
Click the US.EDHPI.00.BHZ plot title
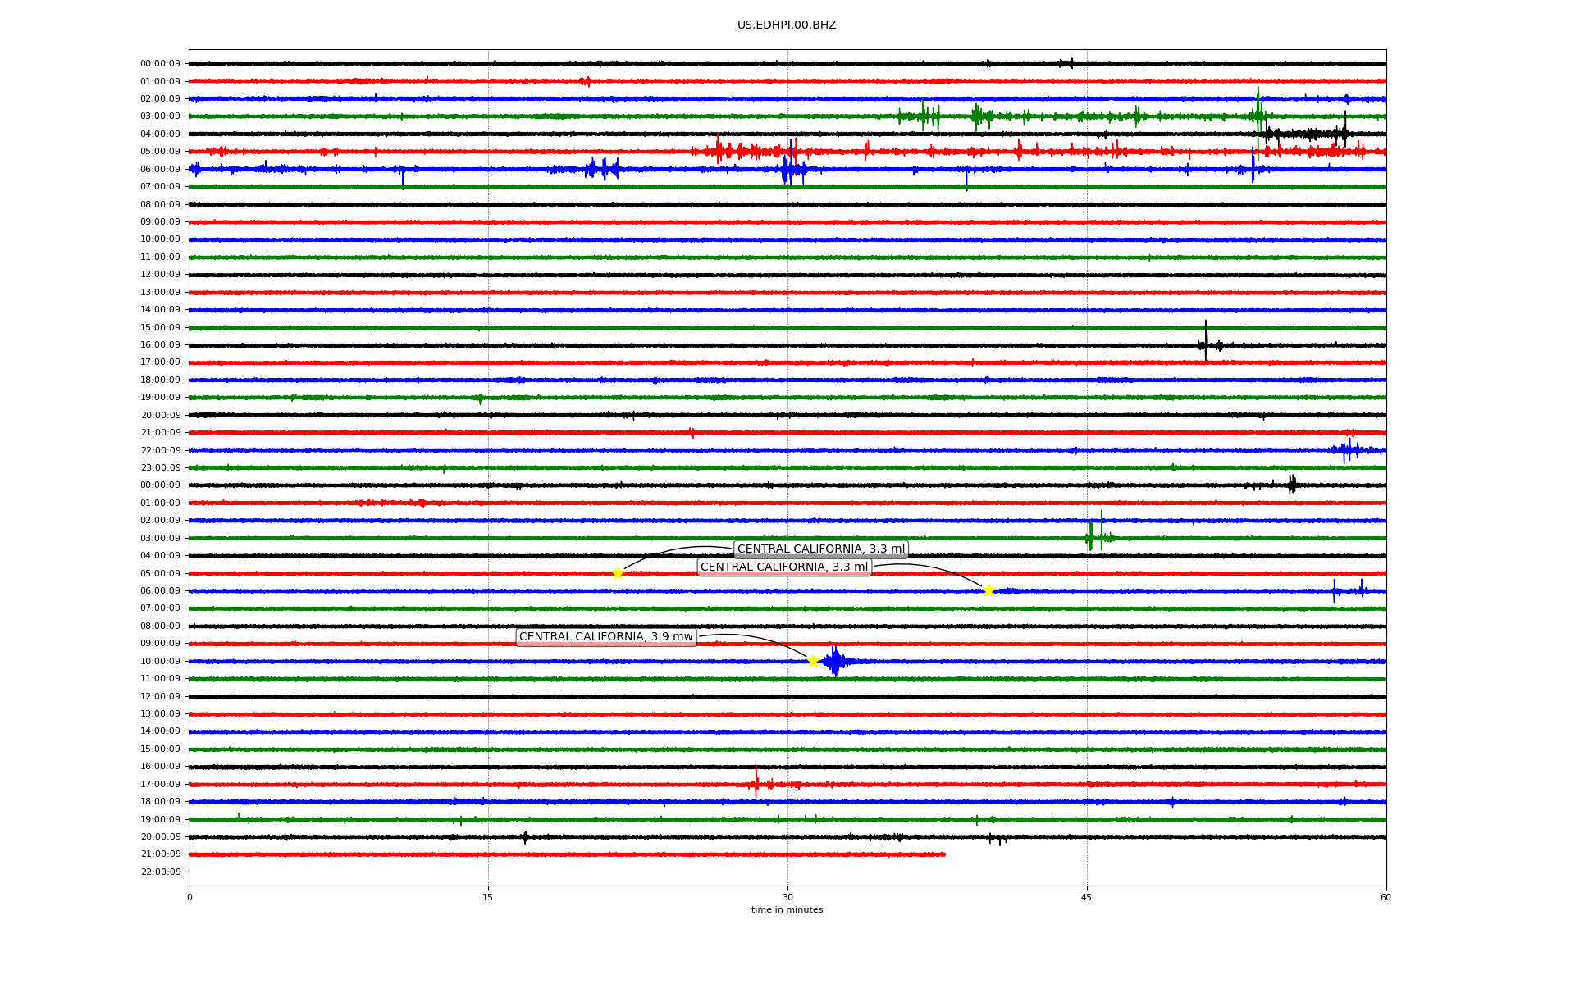click(787, 25)
